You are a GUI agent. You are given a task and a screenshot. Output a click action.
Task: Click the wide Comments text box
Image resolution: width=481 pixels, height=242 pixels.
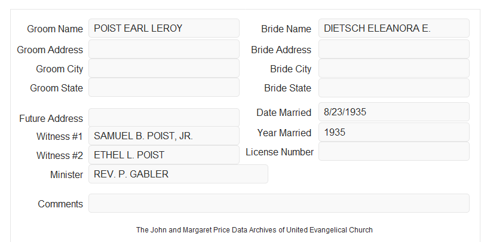(x=279, y=203)
